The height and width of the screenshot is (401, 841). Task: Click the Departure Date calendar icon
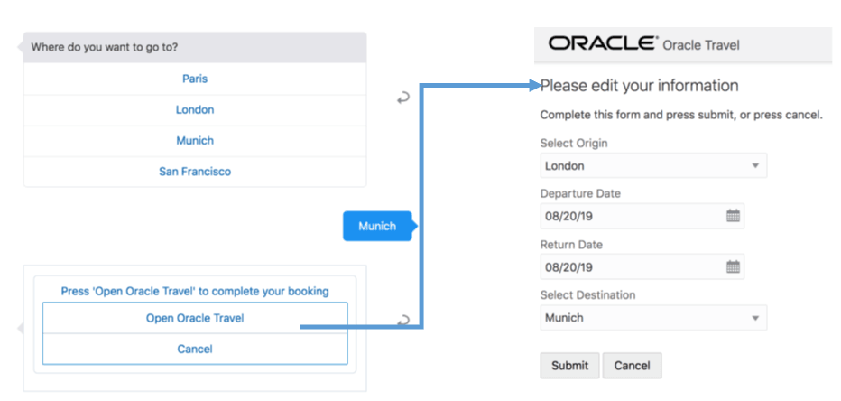point(733,216)
